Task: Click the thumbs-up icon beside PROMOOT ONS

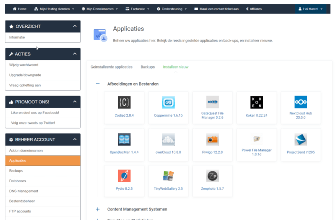Action: 11,102
